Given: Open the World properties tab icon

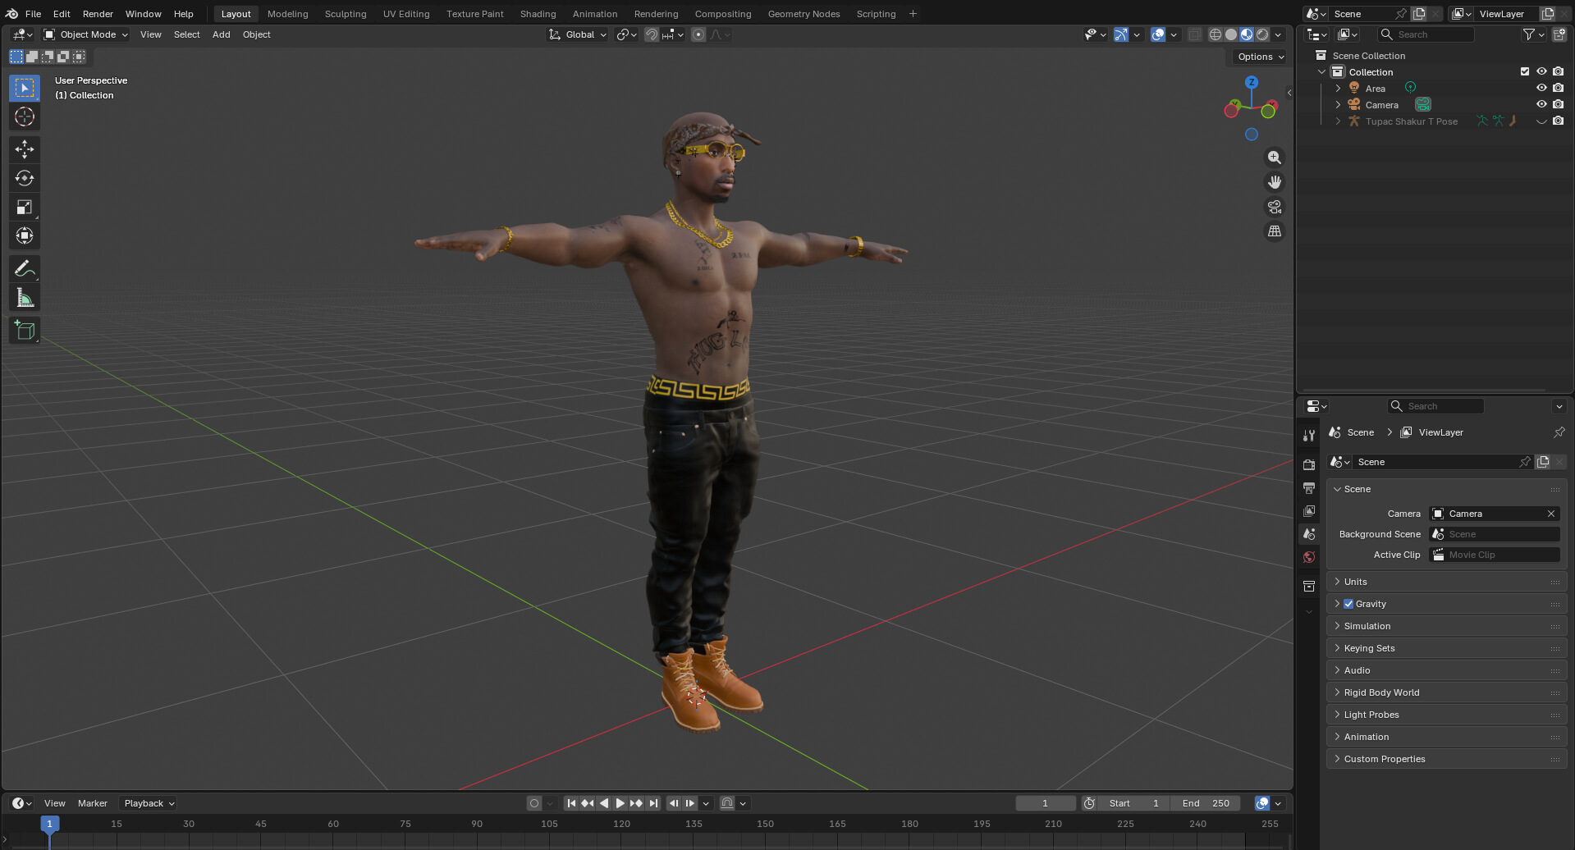Looking at the screenshot, I should coord(1309,557).
